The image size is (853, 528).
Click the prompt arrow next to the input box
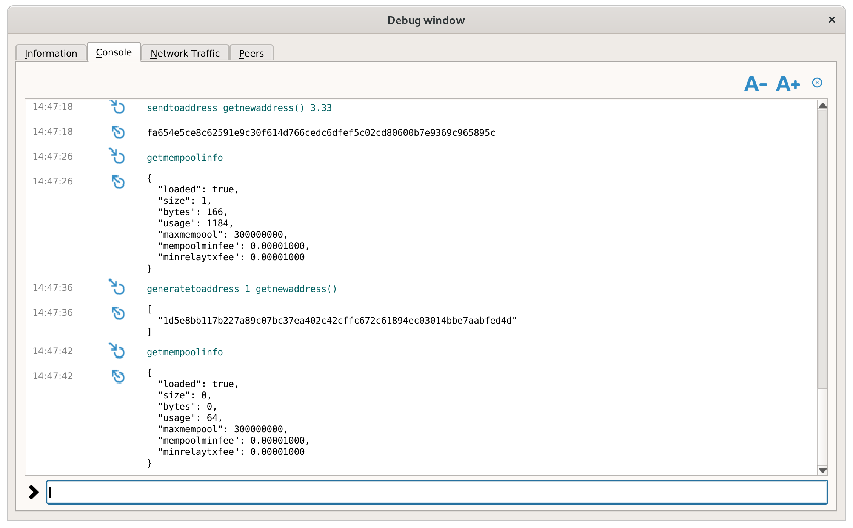pos(34,491)
